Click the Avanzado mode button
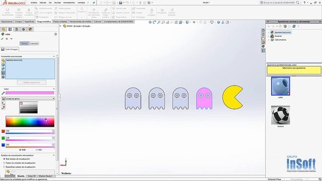 pyautogui.click(x=34, y=44)
